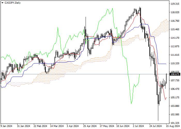
Task: Select price scale value 112.875
Action: tap(175, 46)
